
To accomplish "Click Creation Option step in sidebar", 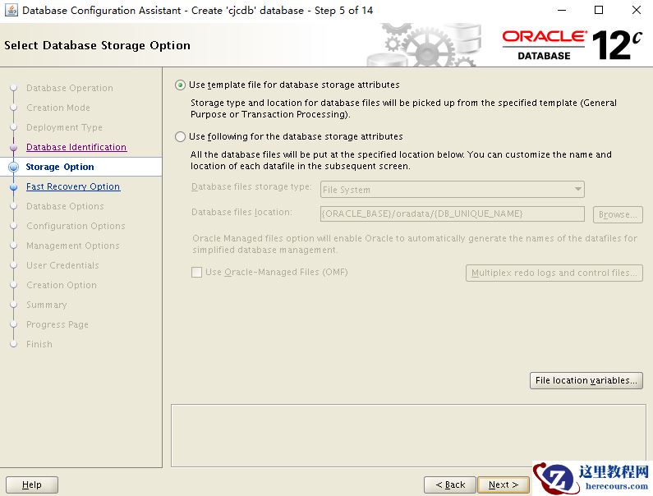I will point(62,285).
